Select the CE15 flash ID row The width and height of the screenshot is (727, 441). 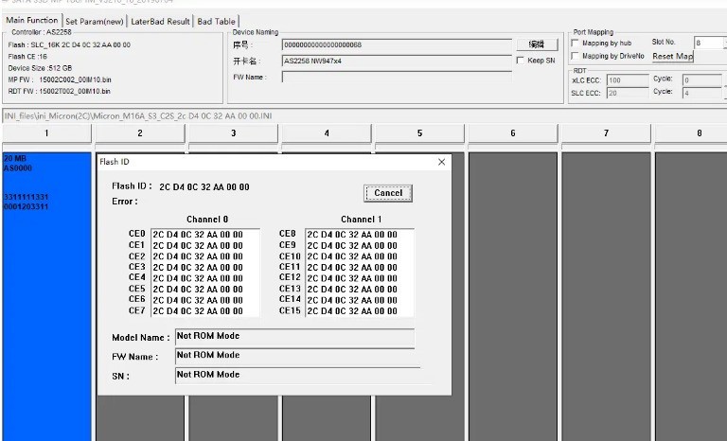pos(359,311)
